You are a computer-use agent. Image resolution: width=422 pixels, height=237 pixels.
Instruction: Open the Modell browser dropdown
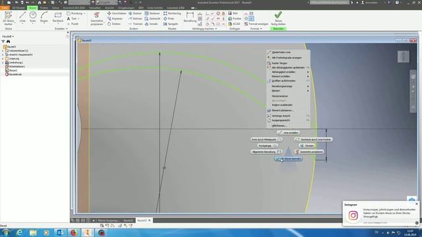click(8, 36)
